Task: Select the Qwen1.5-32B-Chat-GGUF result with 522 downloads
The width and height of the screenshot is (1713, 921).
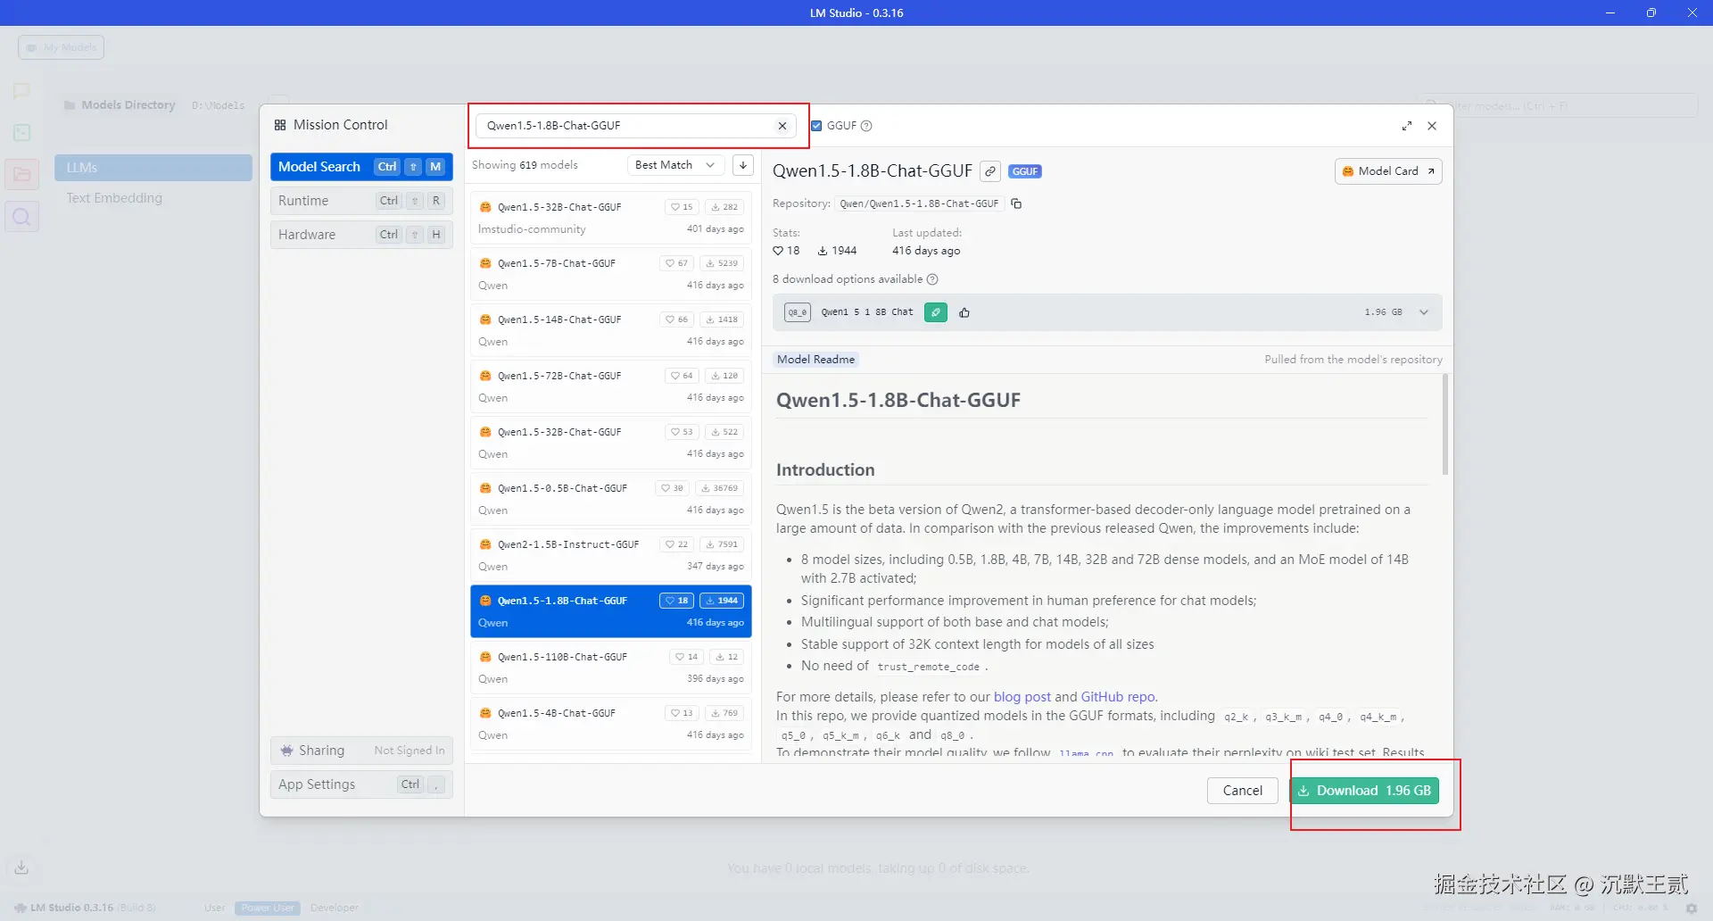Action: click(x=611, y=443)
